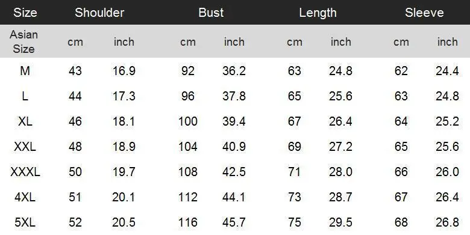
Task: Select the XXL size row label
Action: (x=25, y=147)
